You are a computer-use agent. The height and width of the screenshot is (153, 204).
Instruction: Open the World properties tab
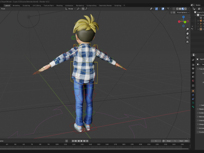tap(193, 81)
